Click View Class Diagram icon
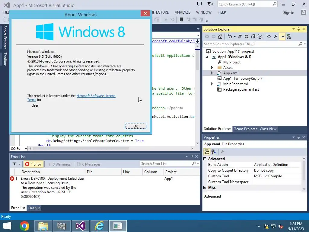Screen dimensions: 309x232 (289, 37)
